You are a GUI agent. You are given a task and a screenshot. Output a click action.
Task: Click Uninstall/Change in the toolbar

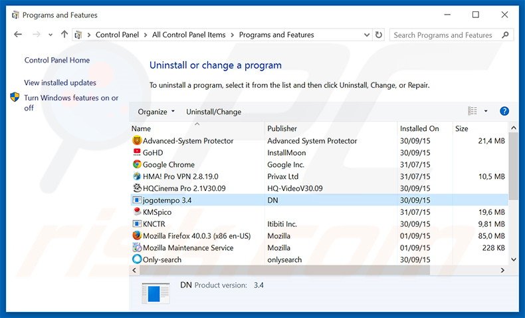(213, 112)
